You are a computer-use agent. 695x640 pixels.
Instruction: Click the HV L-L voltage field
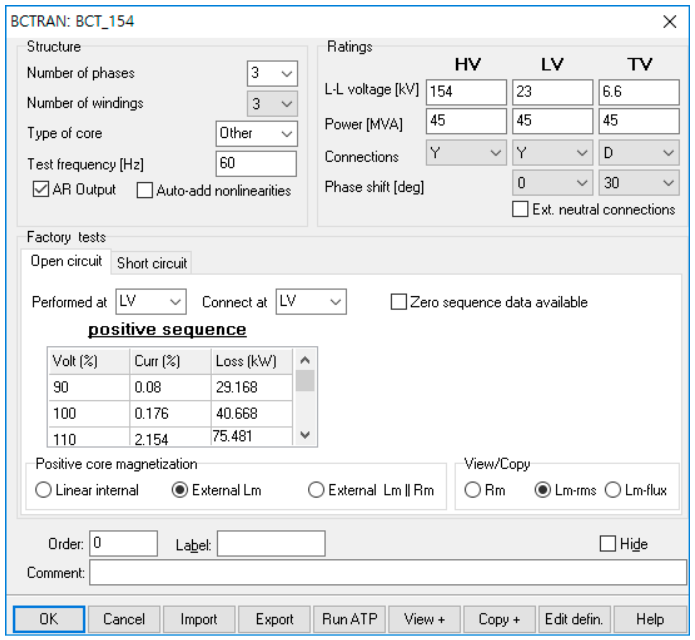(x=465, y=92)
